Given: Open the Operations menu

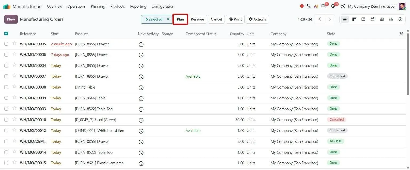Looking at the screenshot, I should pyautogui.click(x=76, y=6).
